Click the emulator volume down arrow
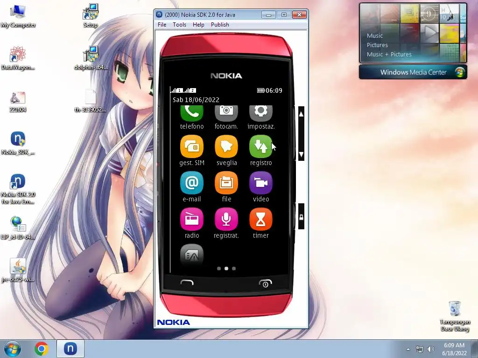Screen dimensions: 478x358 click(301, 154)
